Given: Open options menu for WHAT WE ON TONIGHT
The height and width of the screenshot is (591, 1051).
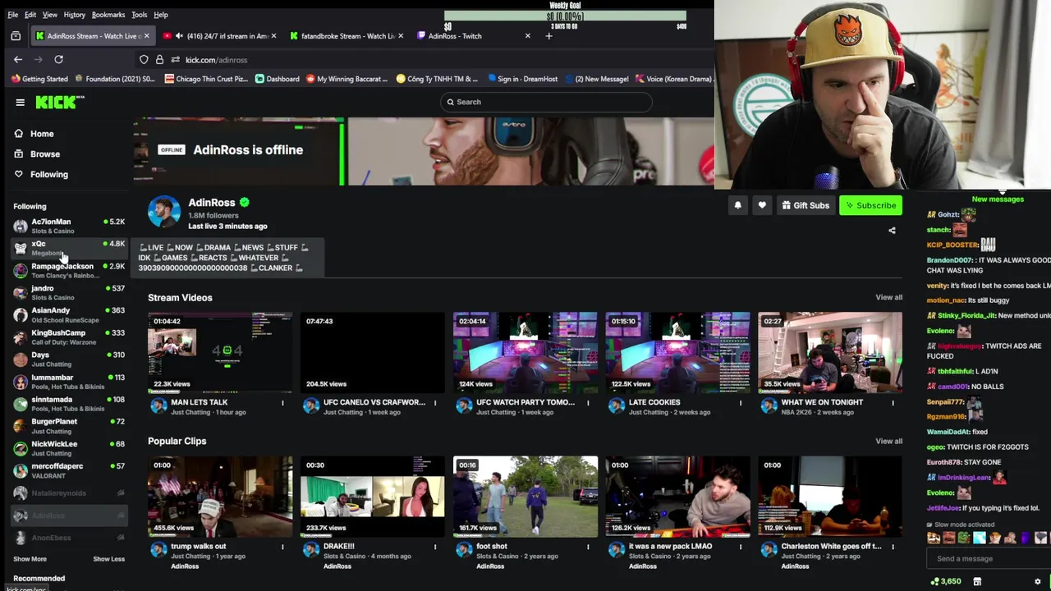Looking at the screenshot, I should pyautogui.click(x=893, y=402).
